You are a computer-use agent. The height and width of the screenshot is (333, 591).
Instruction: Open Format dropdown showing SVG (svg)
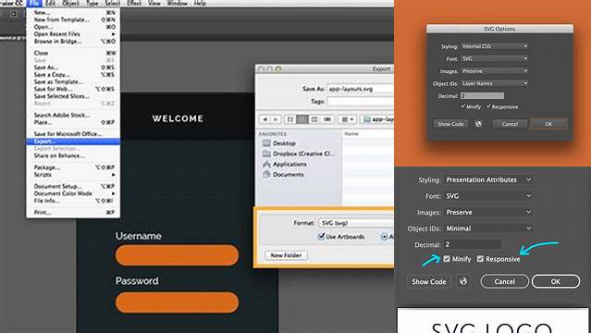pos(356,223)
